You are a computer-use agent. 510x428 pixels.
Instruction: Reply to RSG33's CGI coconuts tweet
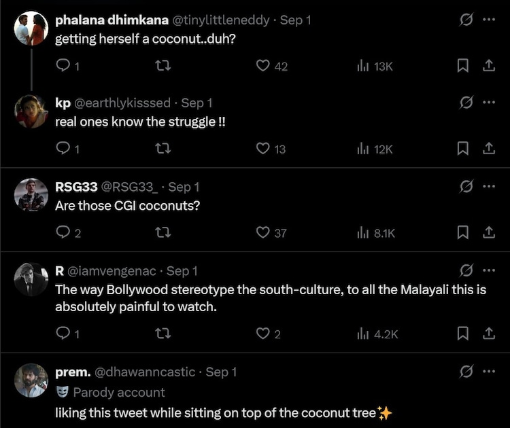click(x=63, y=233)
